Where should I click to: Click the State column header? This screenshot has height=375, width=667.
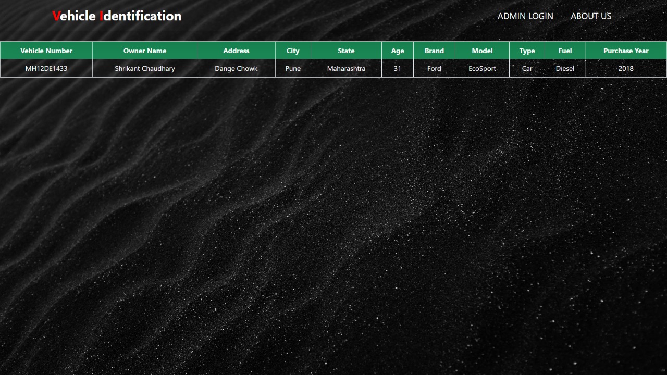(x=346, y=51)
